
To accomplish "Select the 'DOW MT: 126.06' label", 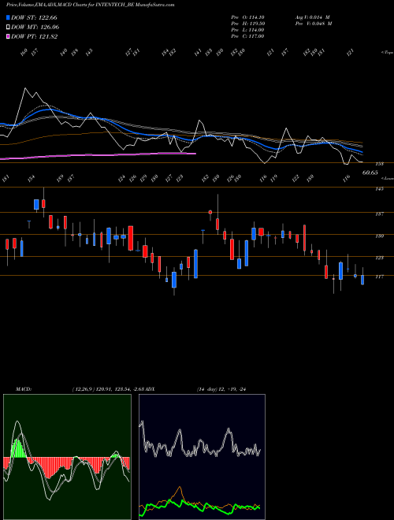I will pos(35,28).
